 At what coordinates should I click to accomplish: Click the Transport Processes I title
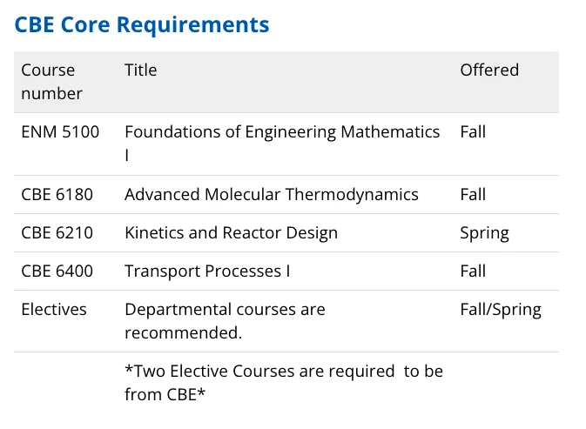(207, 271)
